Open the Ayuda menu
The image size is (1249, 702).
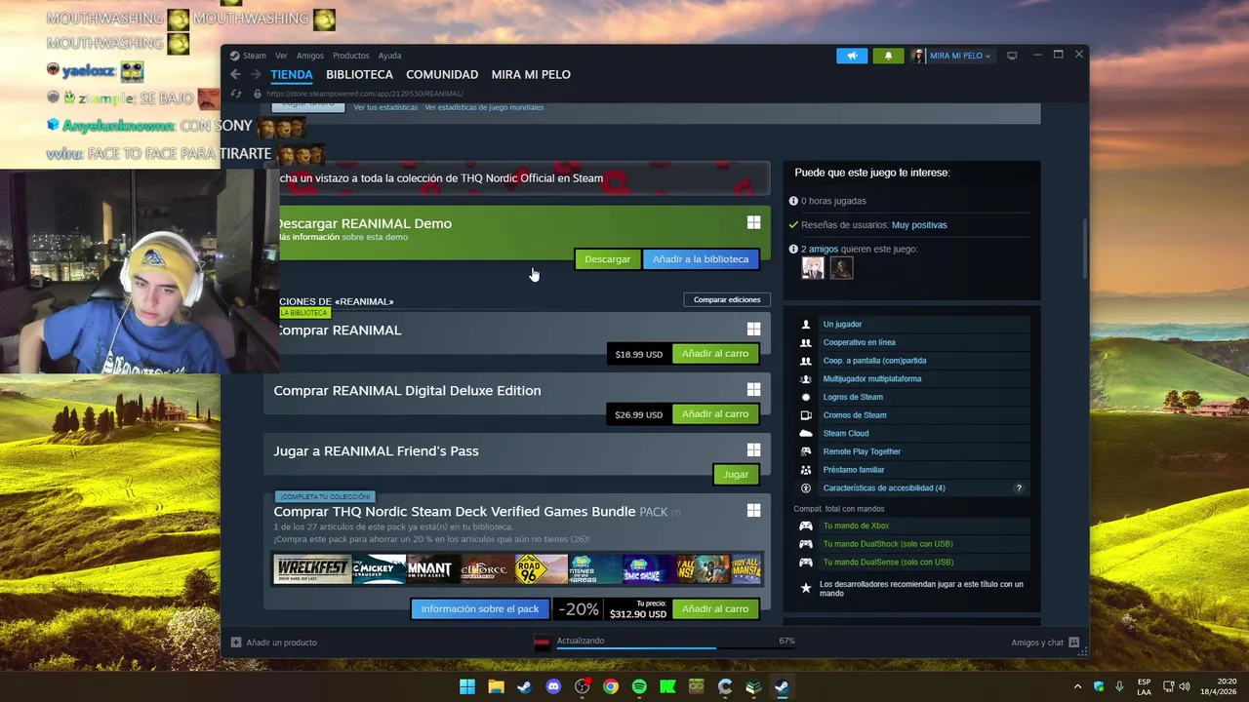click(x=389, y=56)
